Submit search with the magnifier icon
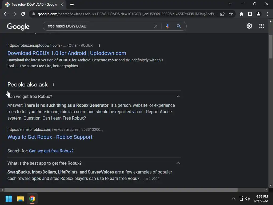The height and width of the screenshot is (205, 273). click(x=179, y=26)
